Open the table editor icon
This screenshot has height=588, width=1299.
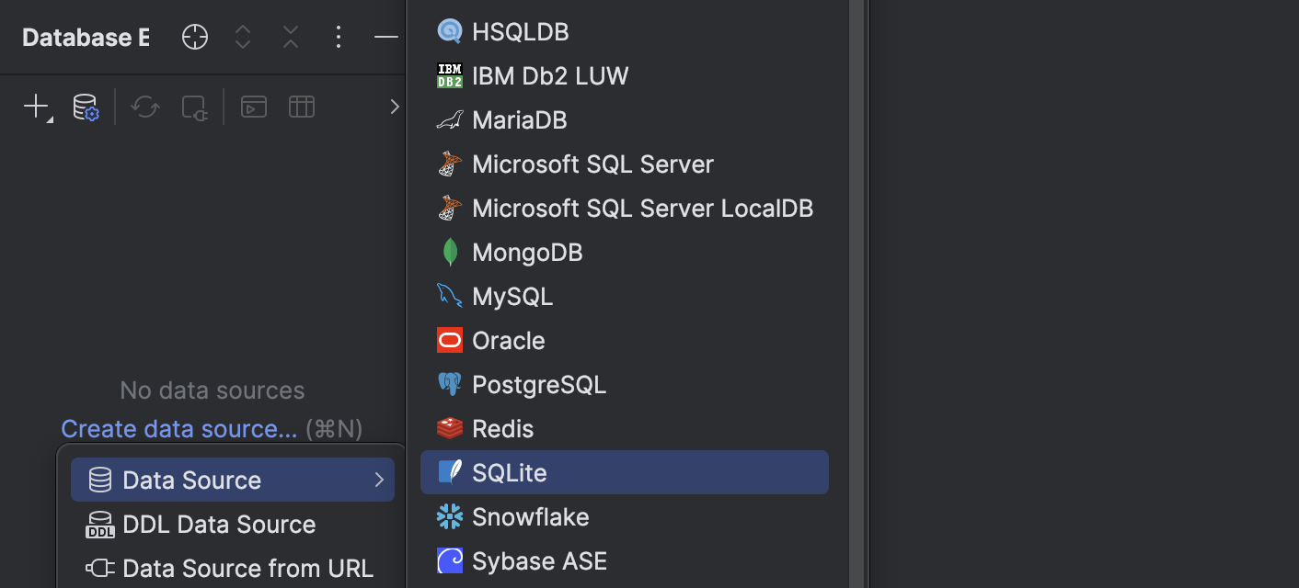click(x=301, y=107)
